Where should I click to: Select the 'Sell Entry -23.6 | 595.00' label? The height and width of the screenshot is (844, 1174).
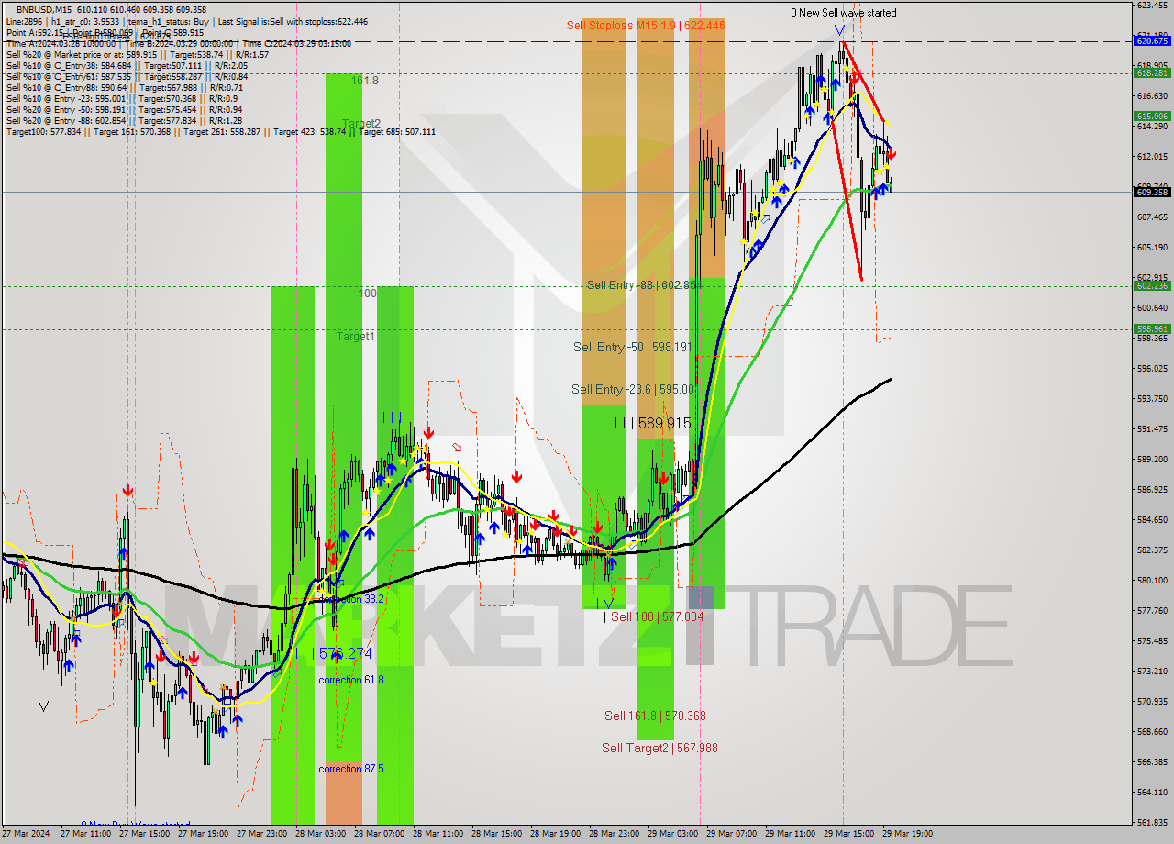[x=633, y=389]
